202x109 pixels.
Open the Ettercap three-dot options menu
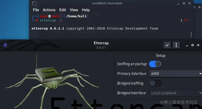point(176,45)
